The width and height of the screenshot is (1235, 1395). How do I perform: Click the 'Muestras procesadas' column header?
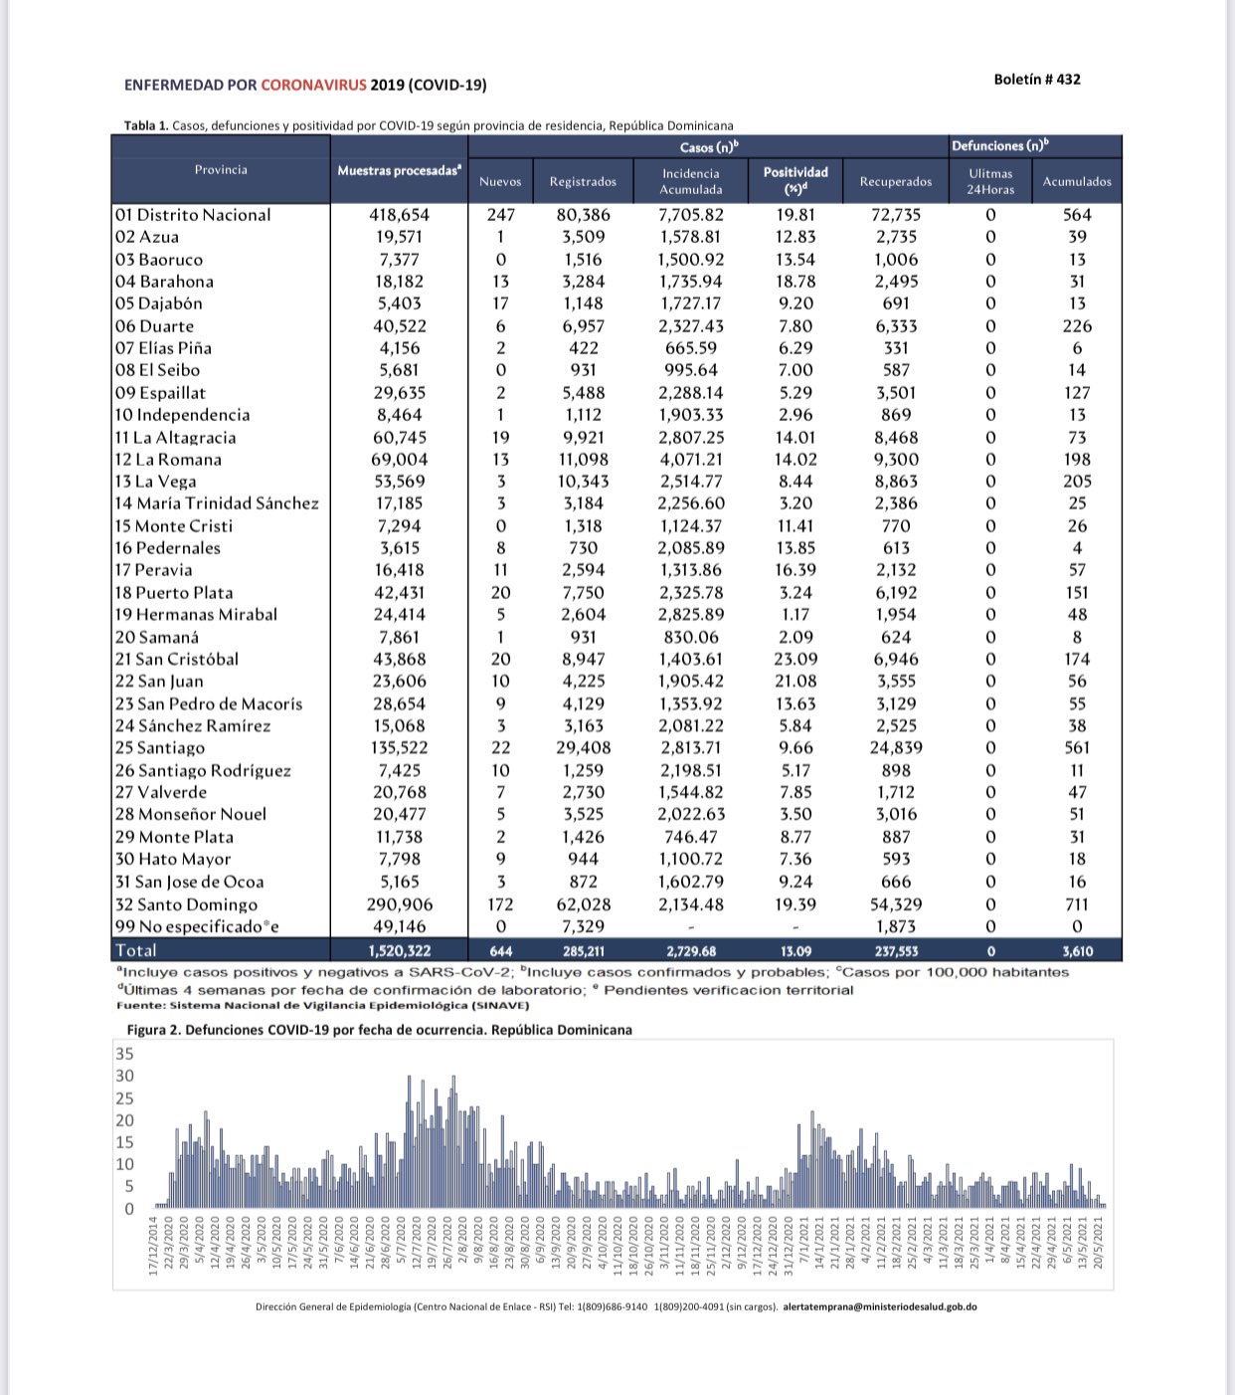tap(399, 171)
